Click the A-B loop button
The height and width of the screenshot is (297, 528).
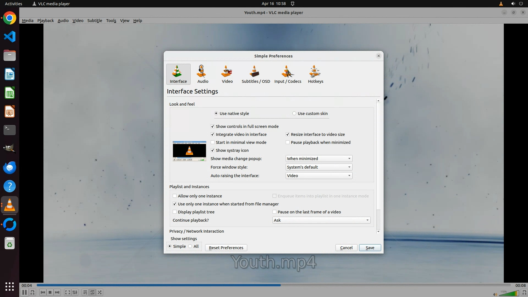pyautogui.click(x=32, y=292)
